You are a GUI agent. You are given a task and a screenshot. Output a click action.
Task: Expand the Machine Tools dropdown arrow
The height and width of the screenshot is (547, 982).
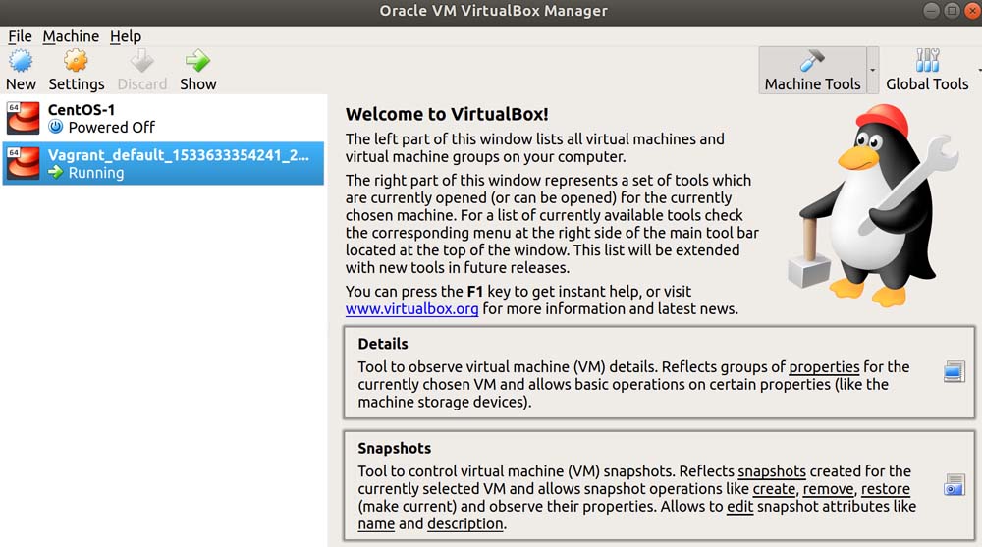click(871, 83)
